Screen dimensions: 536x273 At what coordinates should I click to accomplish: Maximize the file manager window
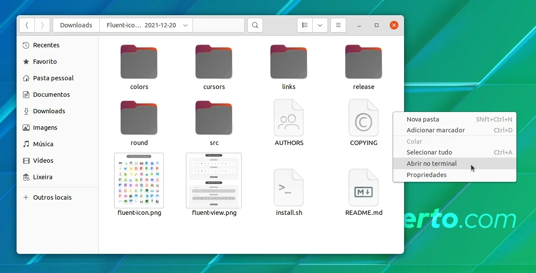(377, 26)
